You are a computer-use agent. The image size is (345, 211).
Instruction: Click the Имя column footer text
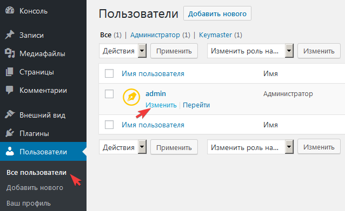click(x=270, y=125)
